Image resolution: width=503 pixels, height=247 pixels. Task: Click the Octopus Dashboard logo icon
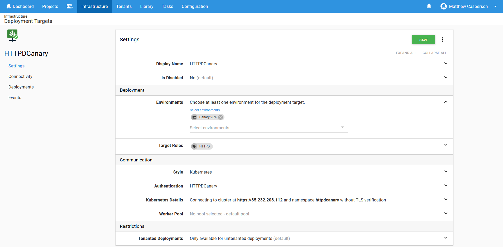(9, 6)
